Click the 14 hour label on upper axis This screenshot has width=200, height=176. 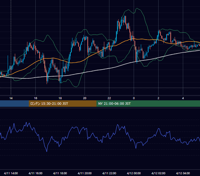click(11, 98)
